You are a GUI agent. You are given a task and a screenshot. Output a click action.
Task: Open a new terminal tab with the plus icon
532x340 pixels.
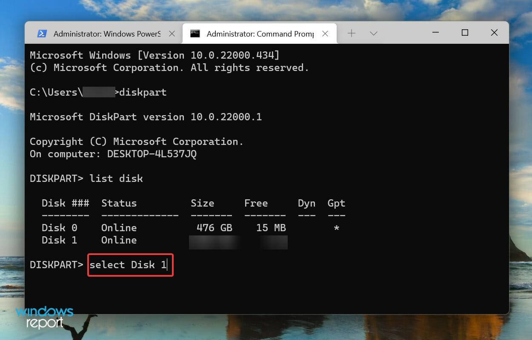click(x=352, y=33)
